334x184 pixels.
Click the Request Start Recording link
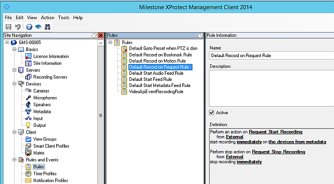click(x=276, y=132)
